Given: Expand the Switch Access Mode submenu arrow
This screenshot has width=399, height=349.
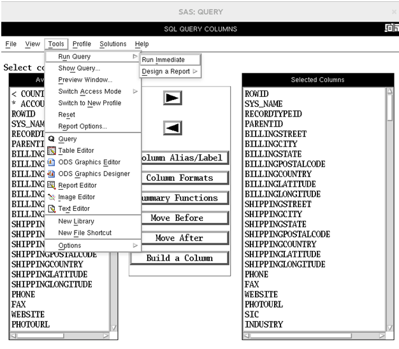Looking at the screenshot, I should pyautogui.click(x=135, y=91).
